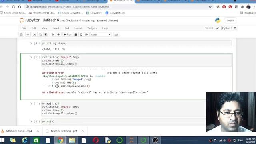Go back in browser history

tap(2, 7)
